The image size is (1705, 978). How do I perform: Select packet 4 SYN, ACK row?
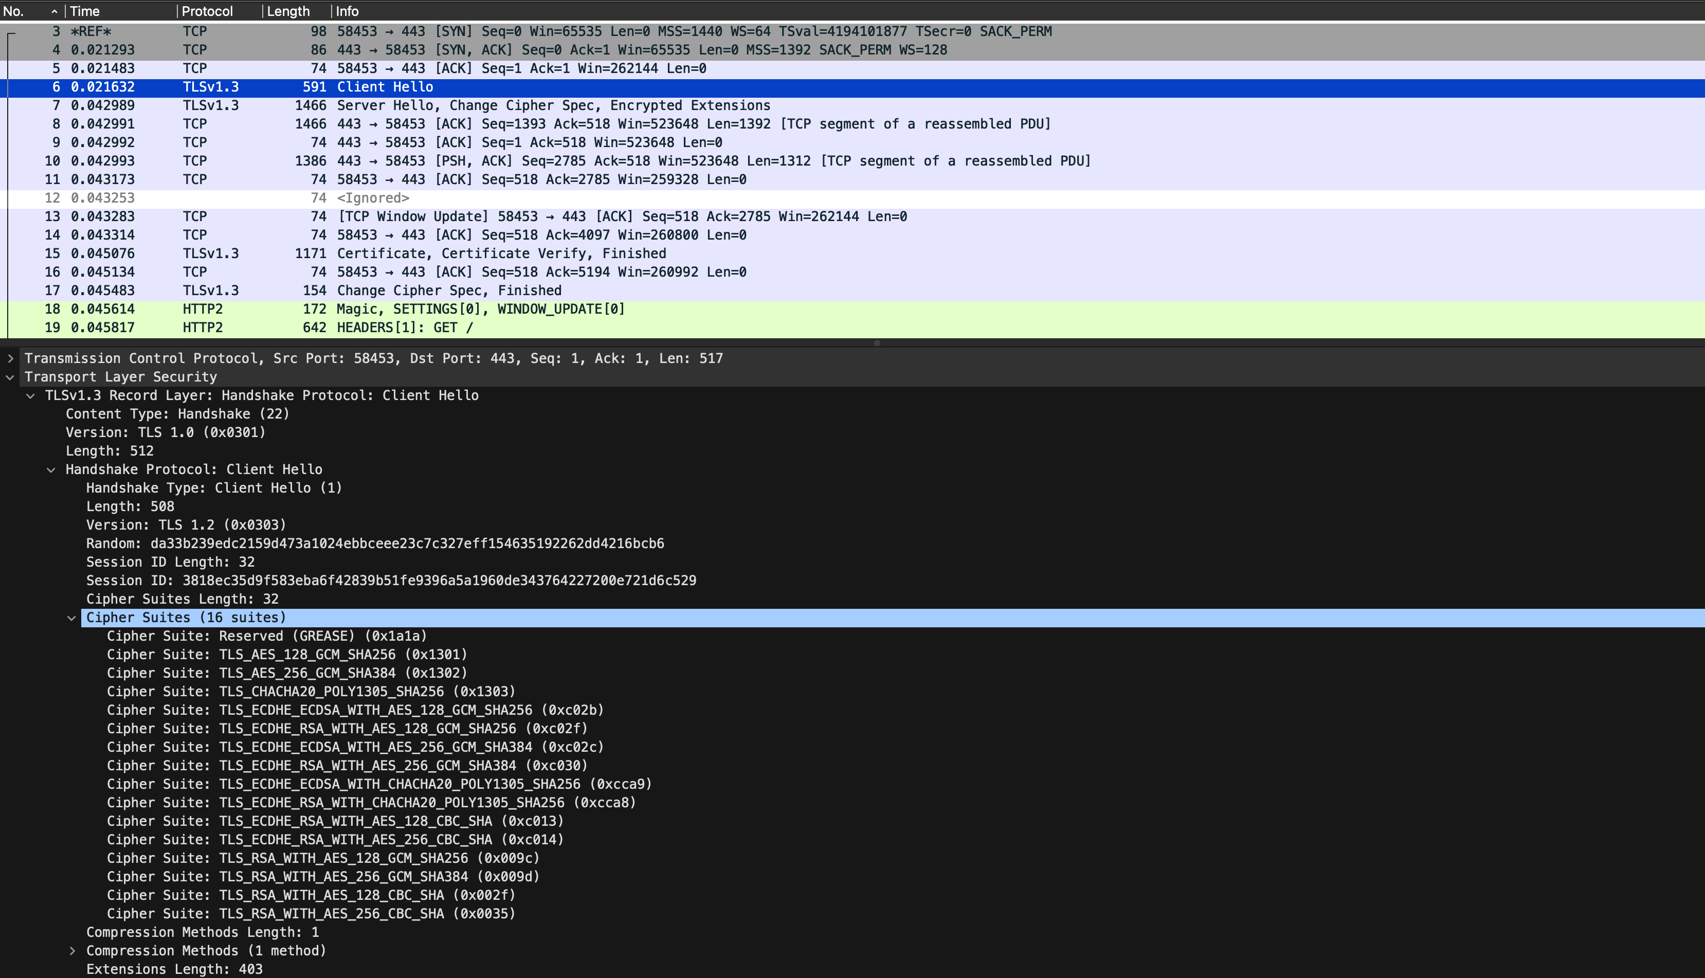(852, 50)
